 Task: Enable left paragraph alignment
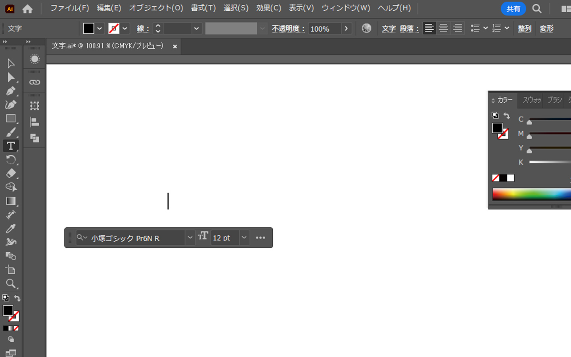click(x=429, y=28)
